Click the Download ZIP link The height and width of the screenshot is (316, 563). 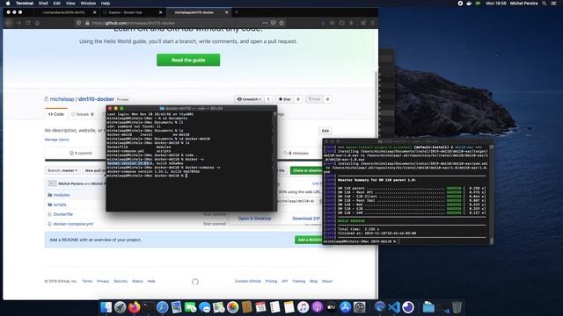click(306, 219)
